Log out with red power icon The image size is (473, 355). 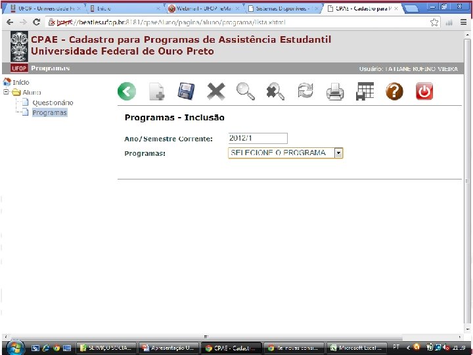pyautogui.click(x=424, y=91)
